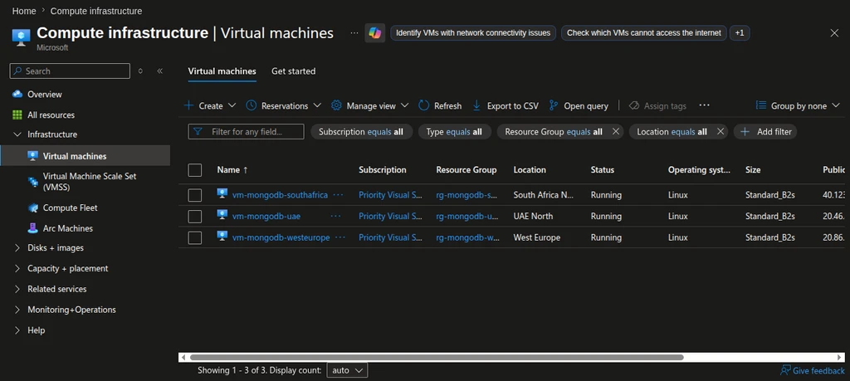850x381 pixels.
Task: Open the vm-mongodb-westeurope link
Action: 281,237
